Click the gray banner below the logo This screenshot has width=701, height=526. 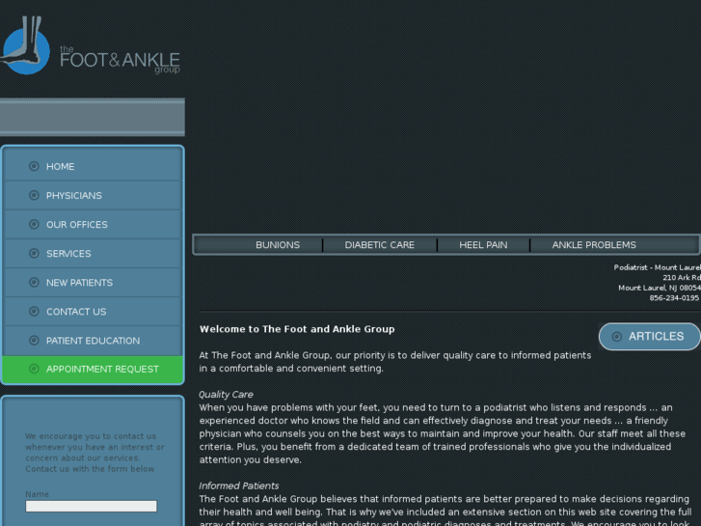click(x=93, y=117)
